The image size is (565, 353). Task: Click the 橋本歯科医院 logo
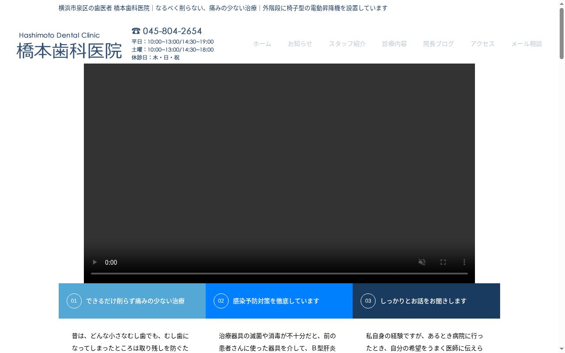coord(69,45)
